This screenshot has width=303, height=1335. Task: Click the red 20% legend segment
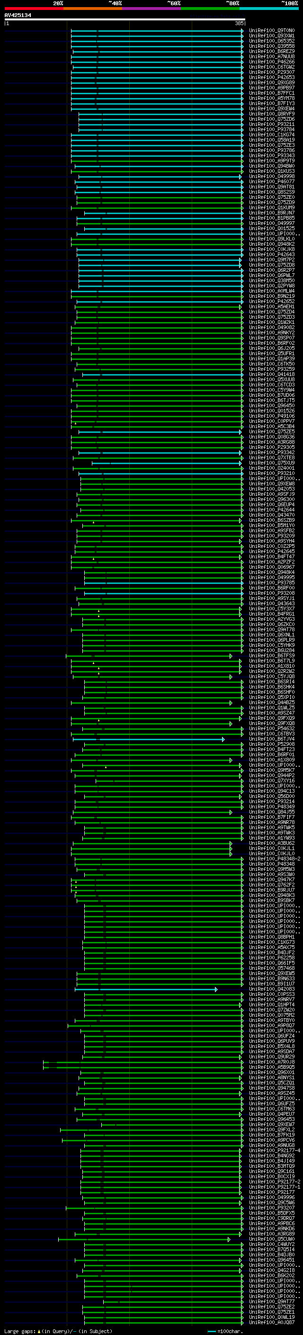pyautogui.click(x=34, y=9)
